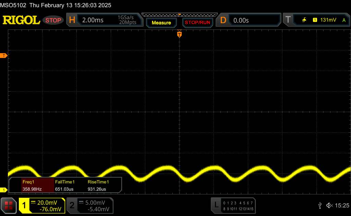The height and width of the screenshot is (216, 351).
Task: Click the orange trigger level marker on left edge
Action: coord(4,56)
